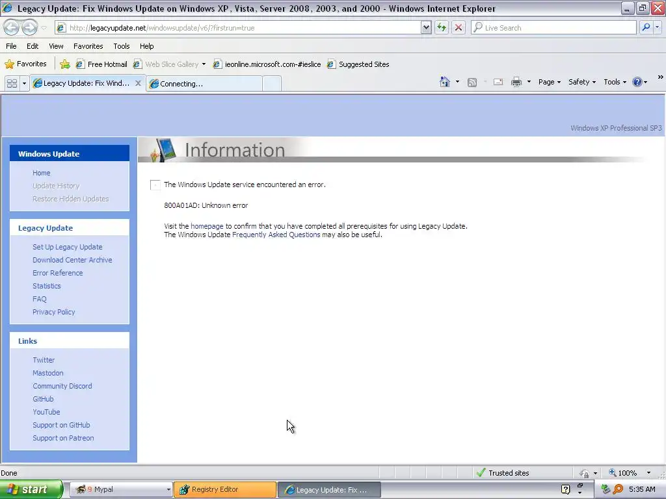The image size is (666, 499).
Task: Open the Favorites menu
Action: tap(88, 46)
